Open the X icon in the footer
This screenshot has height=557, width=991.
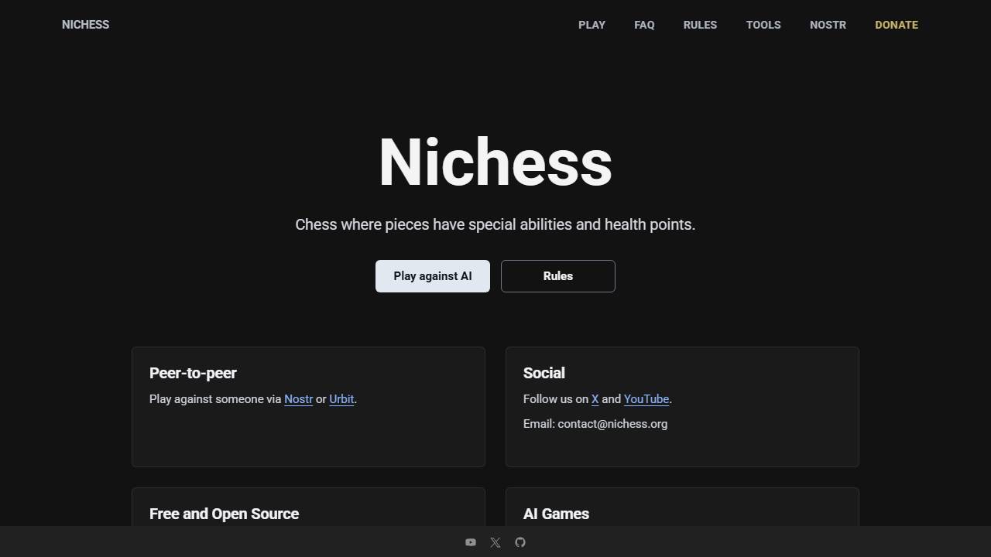495,542
